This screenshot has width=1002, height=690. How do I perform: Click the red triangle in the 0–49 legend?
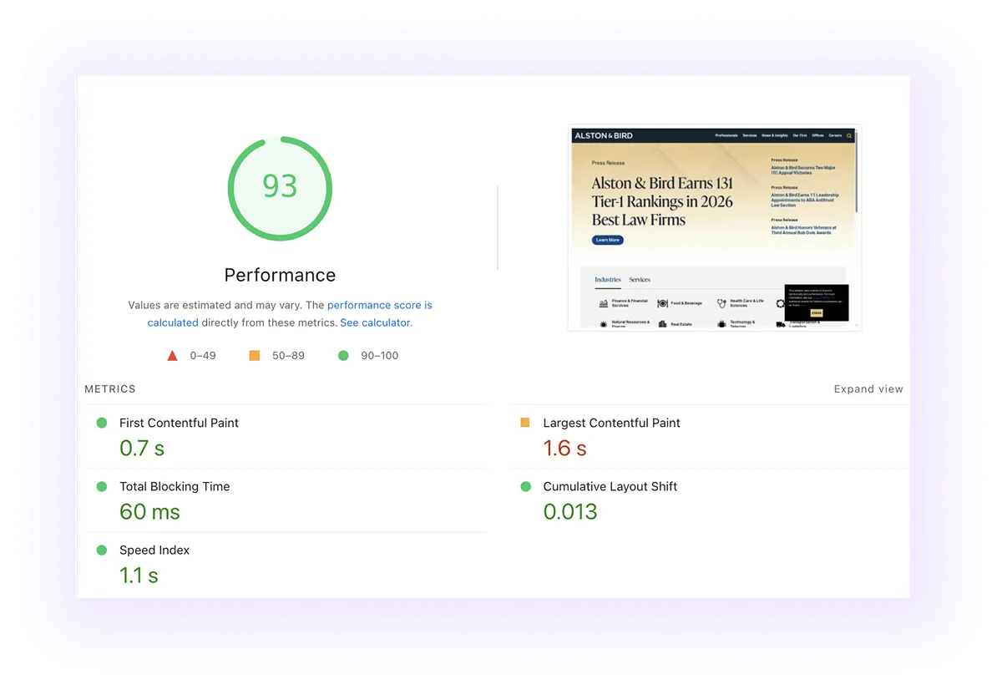pos(173,354)
